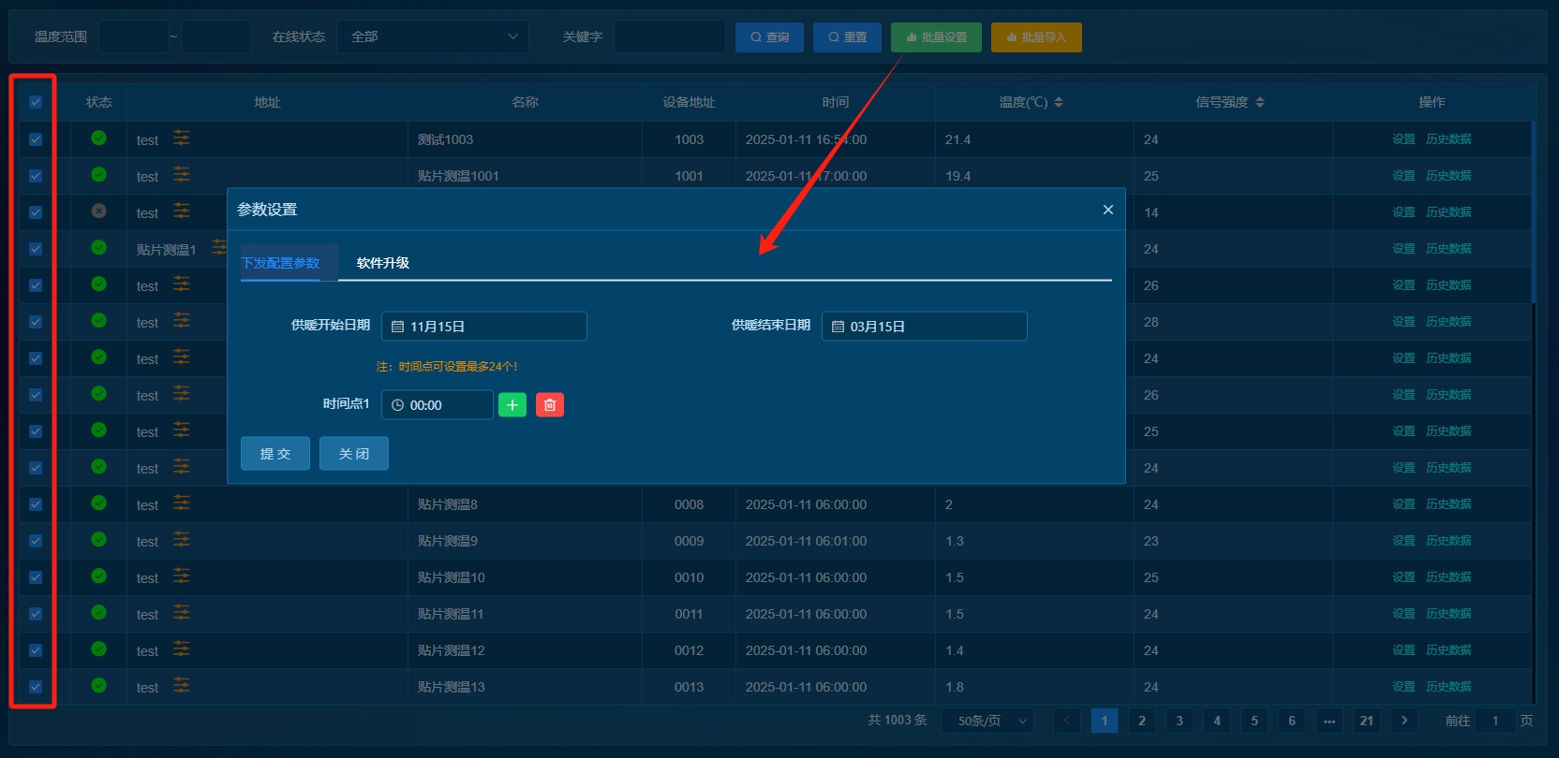Click the 批量导入 button
The width and height of the screenshot is (1559, 758).
[1036, 37]
